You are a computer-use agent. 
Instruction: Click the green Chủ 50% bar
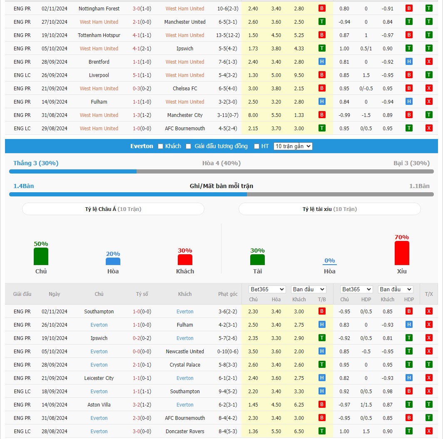tap(41, 256)
